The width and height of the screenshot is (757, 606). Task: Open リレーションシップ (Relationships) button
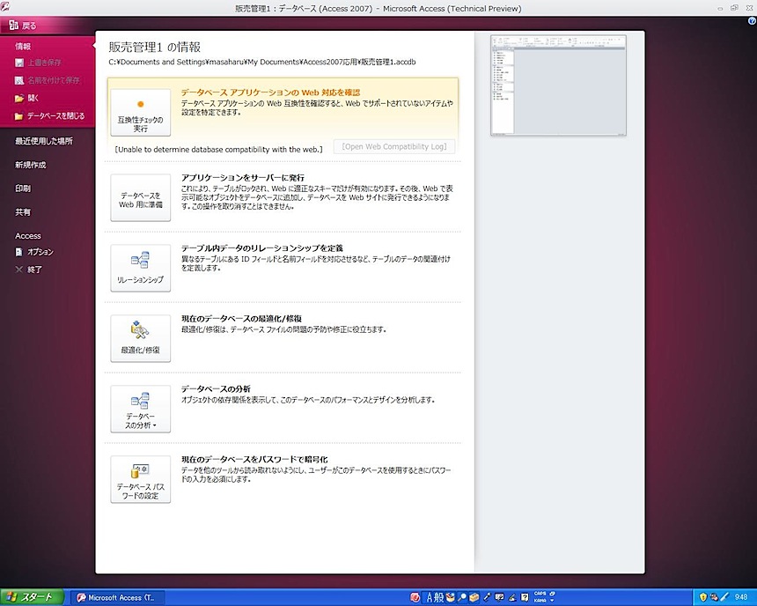tap(141, 268)
